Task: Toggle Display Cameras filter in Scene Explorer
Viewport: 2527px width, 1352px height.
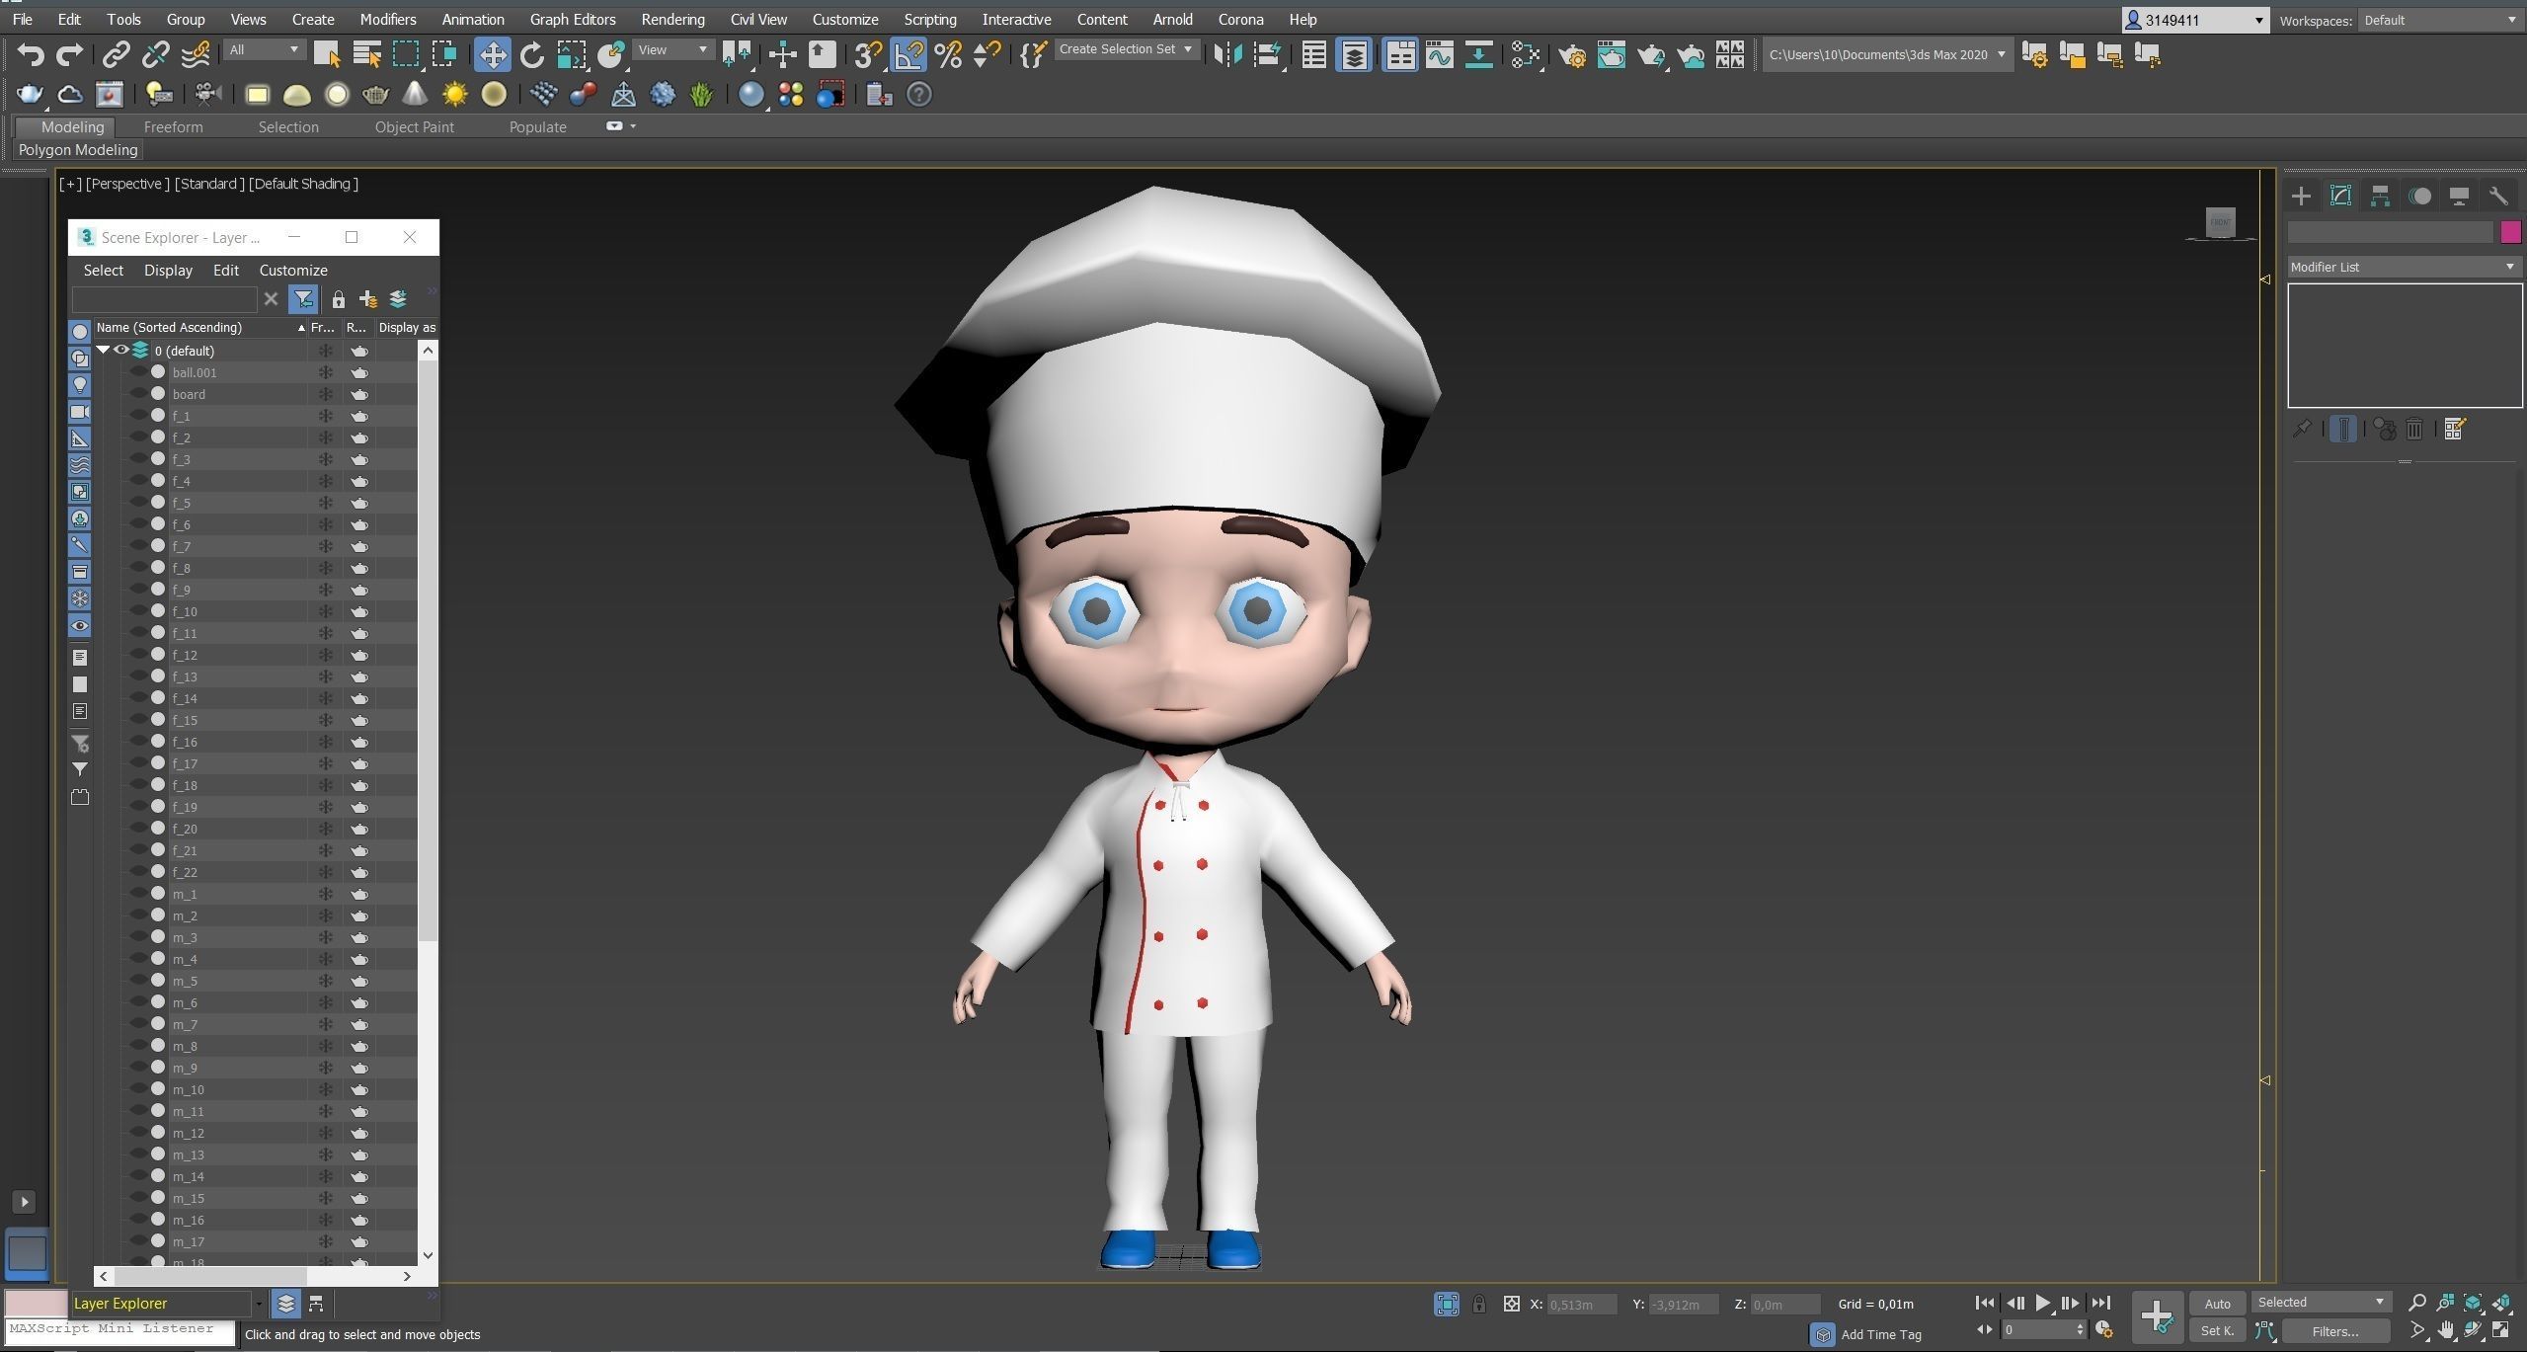Action: click(80, 412)
